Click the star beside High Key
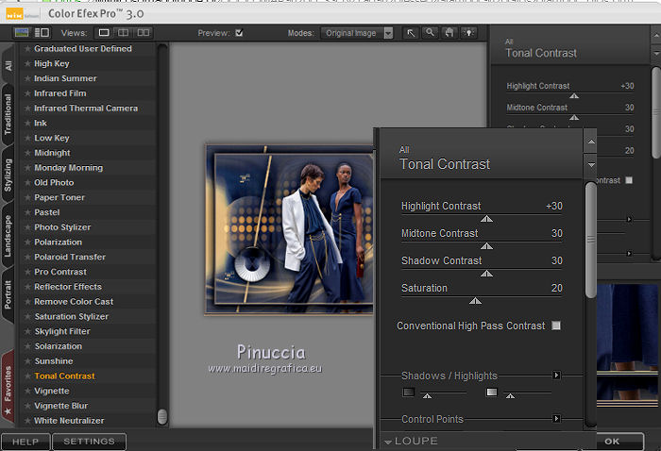 coord(27,63)
